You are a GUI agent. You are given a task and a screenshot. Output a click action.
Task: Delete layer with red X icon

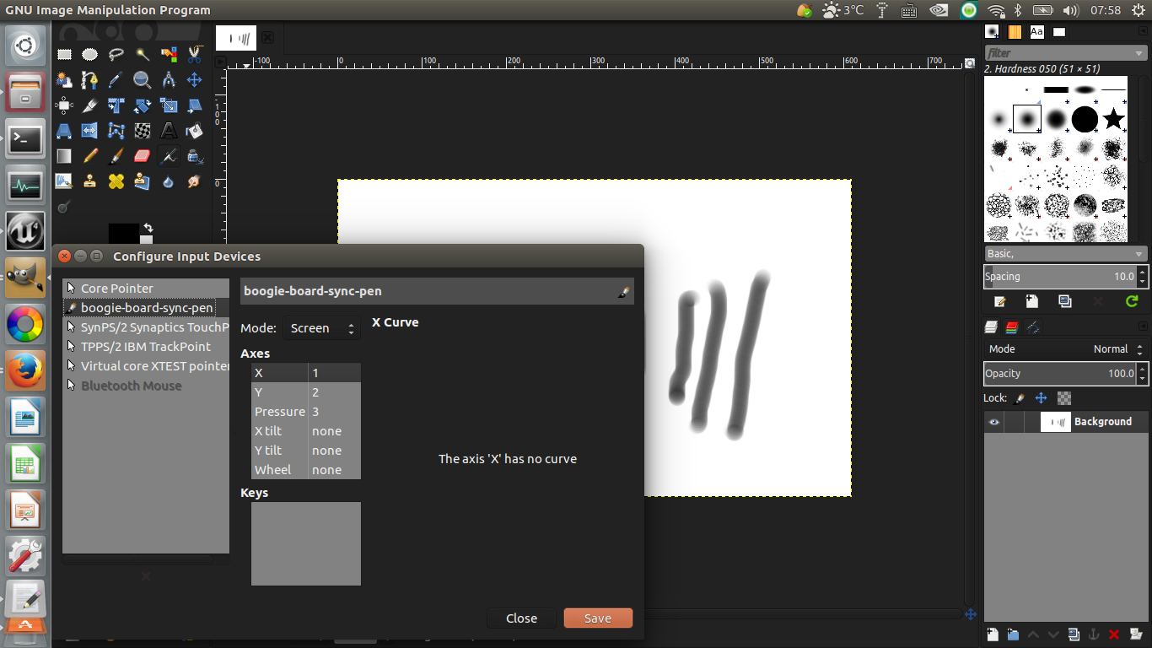point(1114,634)
